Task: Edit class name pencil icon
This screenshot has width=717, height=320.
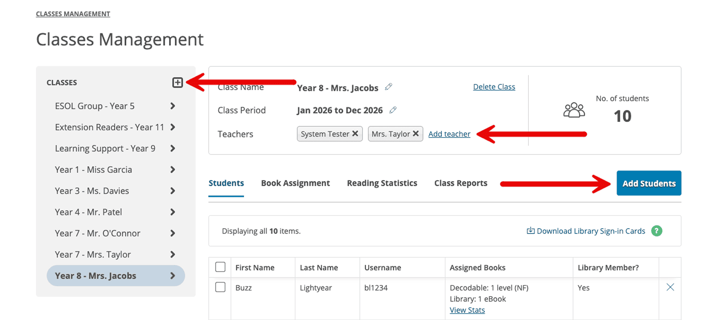Action: pyautogui.click(x=389, y=86)
